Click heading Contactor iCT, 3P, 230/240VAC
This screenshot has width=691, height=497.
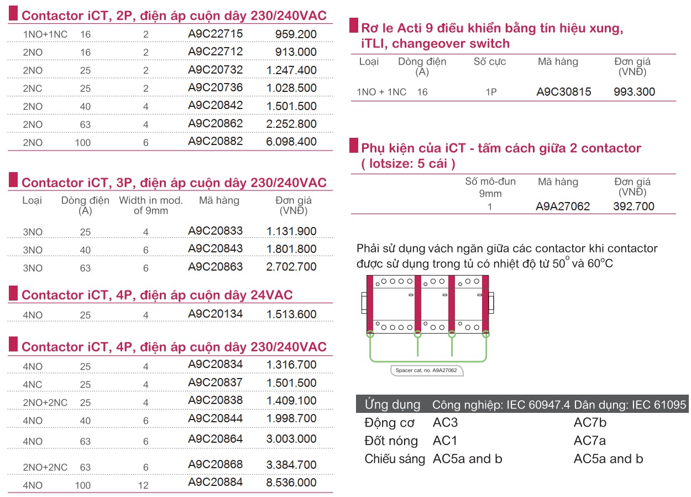[x=174, y=183]
